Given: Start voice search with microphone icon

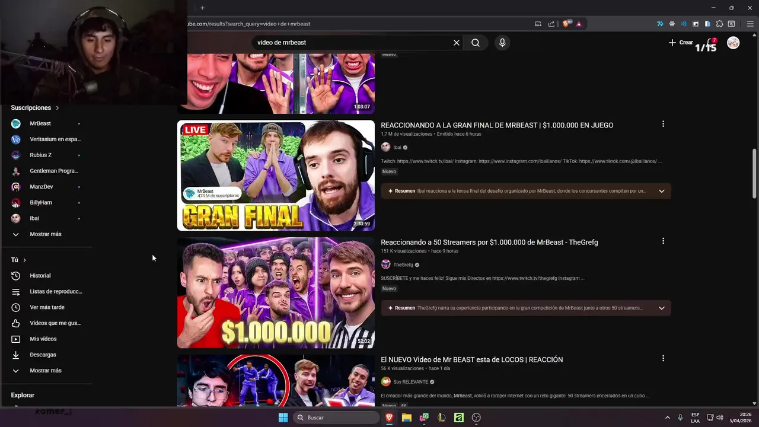Looking at the screenshot, I should [x=502, y=43].
